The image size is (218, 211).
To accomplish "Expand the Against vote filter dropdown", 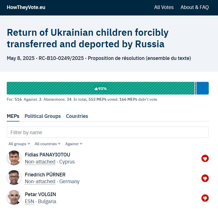I will point(74,144).
